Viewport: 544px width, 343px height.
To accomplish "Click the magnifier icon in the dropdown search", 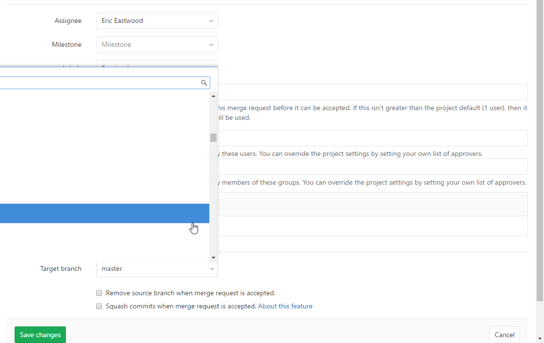I will click(x=204, y=83).
